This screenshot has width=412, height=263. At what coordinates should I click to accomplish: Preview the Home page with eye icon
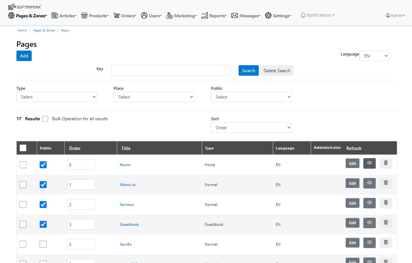[370, 163]
